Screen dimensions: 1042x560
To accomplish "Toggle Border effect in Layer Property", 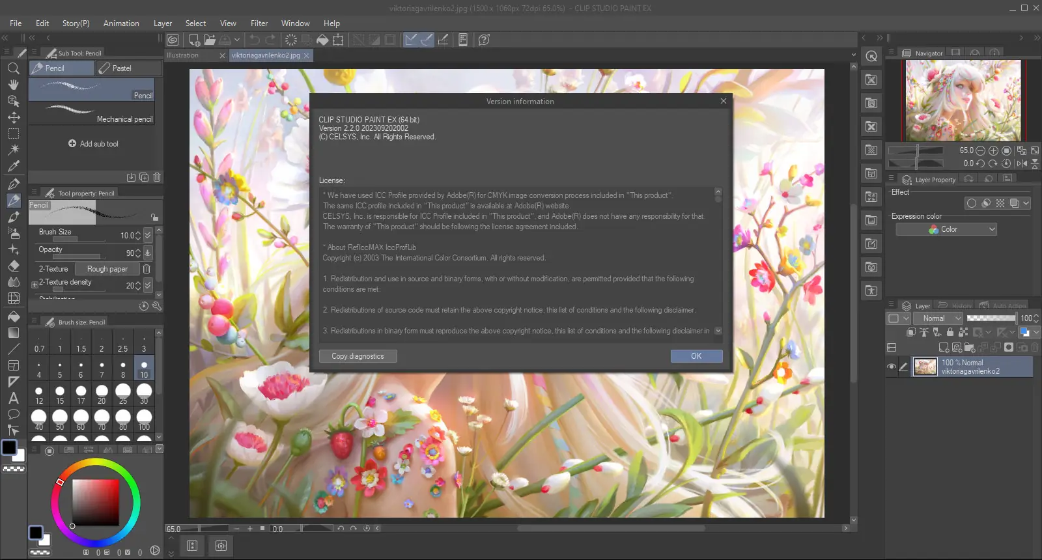I will (x=972, y=203).
